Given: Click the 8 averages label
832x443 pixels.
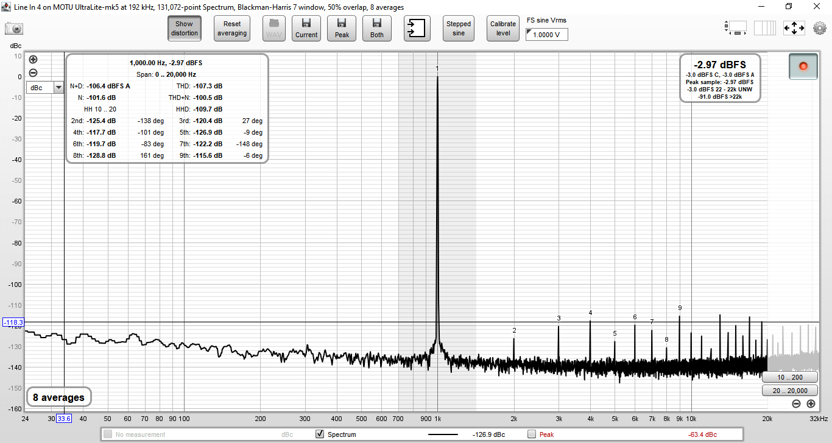Looking at the screenshot, I should 58,397.
